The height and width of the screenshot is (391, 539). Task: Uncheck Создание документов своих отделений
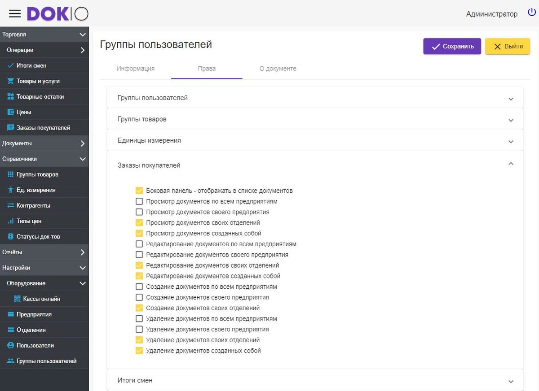coord(139,308)
